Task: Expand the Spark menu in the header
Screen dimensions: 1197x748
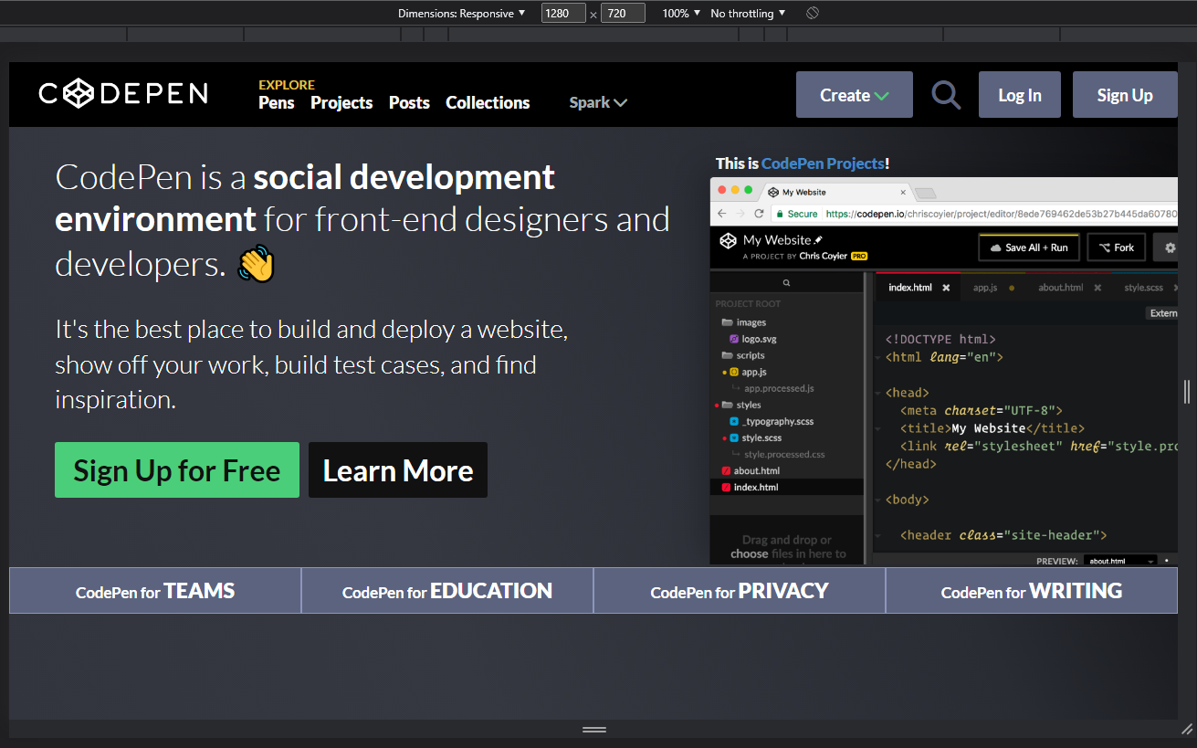Action: coord(598,102)
